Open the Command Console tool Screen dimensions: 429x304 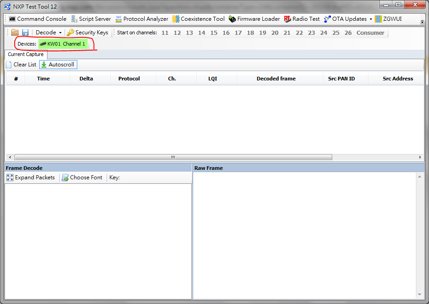click(38, 19)
